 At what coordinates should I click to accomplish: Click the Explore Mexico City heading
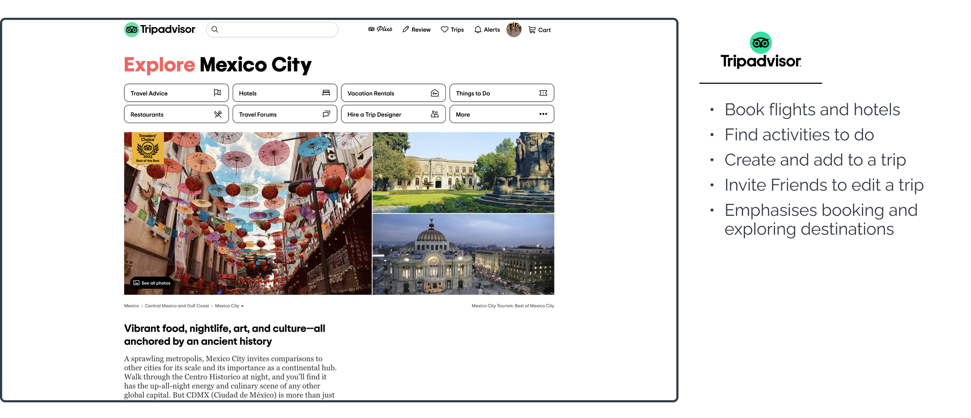point(218,64)
